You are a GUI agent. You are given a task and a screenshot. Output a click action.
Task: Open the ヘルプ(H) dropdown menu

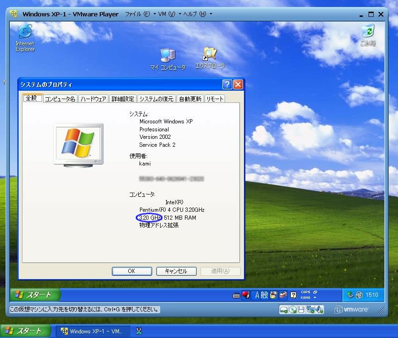(x=197, y=14)
